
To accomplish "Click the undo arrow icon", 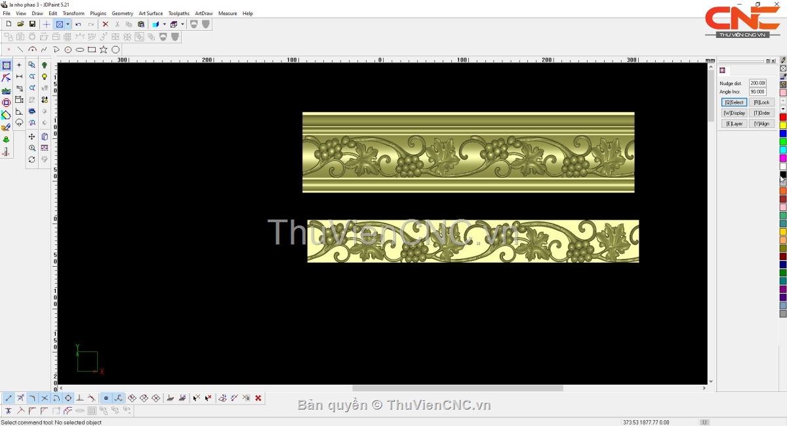I will [78, 24].
